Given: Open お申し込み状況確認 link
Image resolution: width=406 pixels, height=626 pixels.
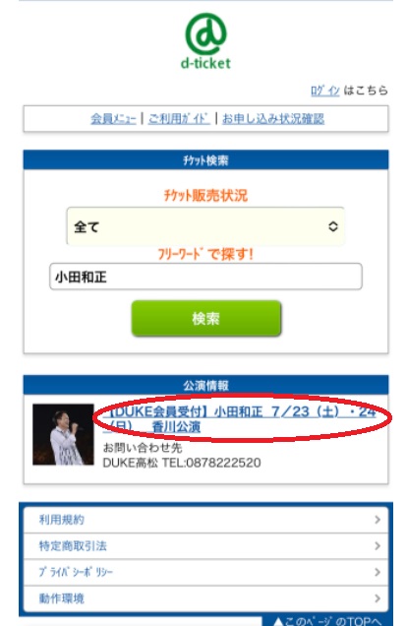Looking at the screenshot, I should point(273,118).
